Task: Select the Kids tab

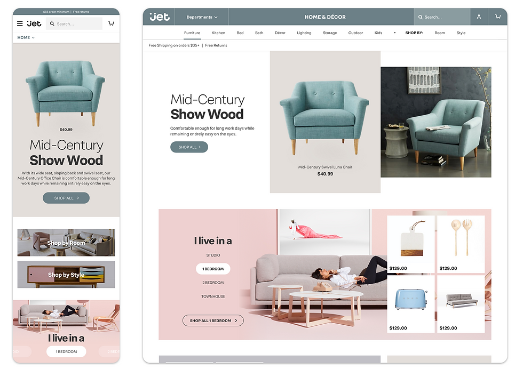Action: click(x=378, y=33)
